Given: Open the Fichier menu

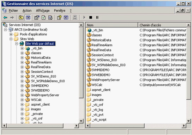Looking at the screenshot, I should point(13,11).
